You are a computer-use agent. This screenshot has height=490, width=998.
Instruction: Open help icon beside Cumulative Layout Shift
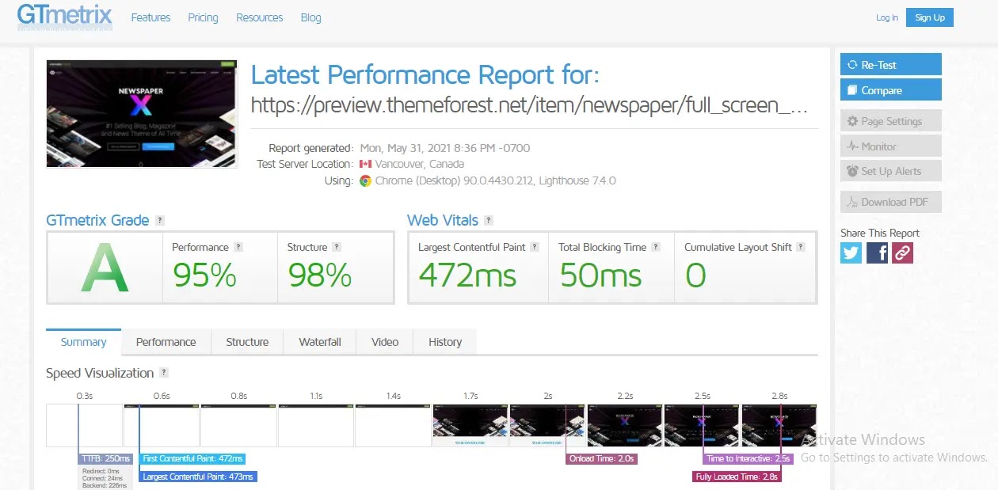(x=801, y=247)
